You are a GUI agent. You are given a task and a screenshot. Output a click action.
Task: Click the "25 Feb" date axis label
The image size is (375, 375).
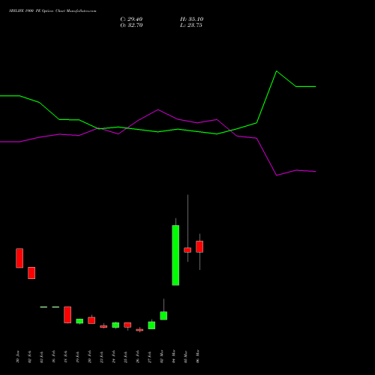click(125, 357)
